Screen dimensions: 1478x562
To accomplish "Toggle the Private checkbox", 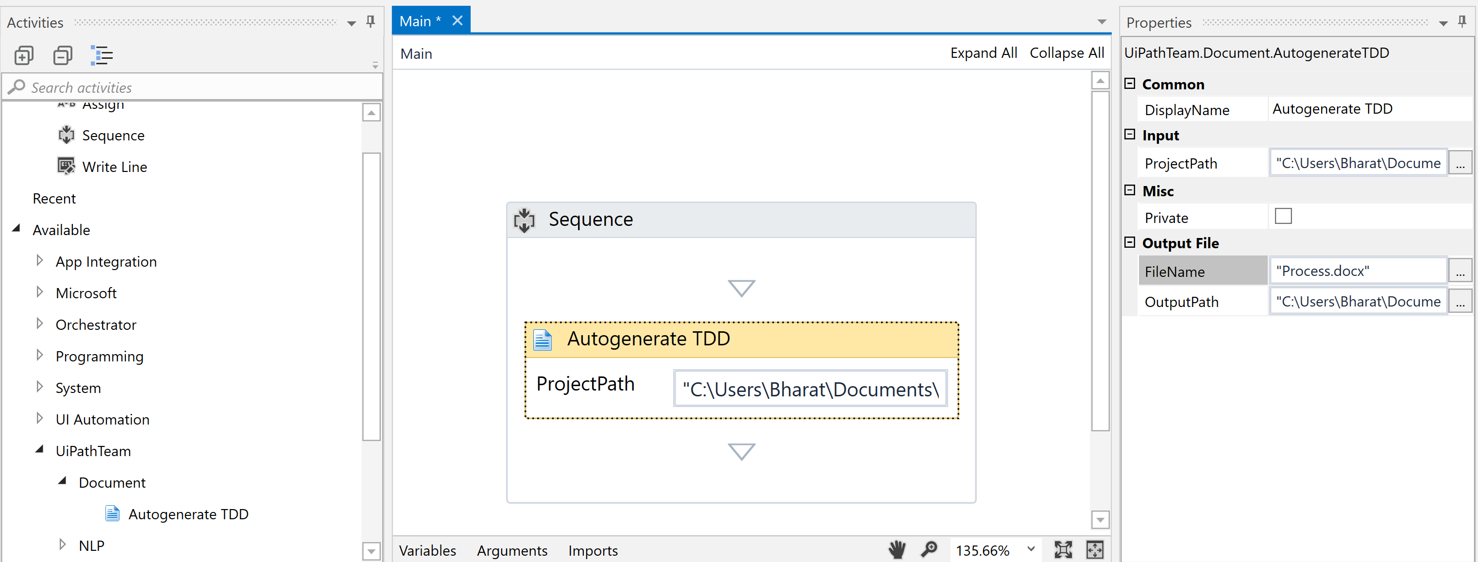I will click(1283, 217).
